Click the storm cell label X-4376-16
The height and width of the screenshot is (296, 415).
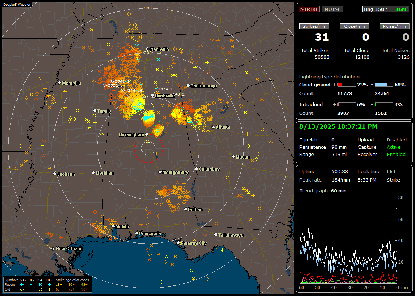(x=132, y=90)
